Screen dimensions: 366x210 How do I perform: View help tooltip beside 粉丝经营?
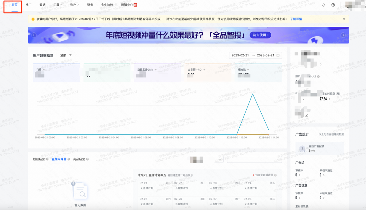tap(47, 159)
